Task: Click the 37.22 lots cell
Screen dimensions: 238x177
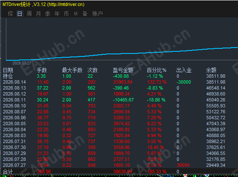Action: [x=42, y=88]
